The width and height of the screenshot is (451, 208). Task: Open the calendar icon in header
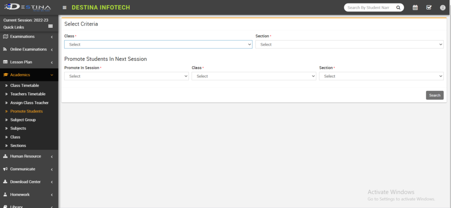point(415,7)
